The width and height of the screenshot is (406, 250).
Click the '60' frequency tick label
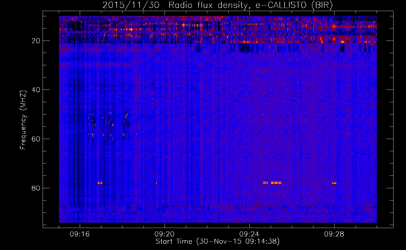[x=36, y=139]
